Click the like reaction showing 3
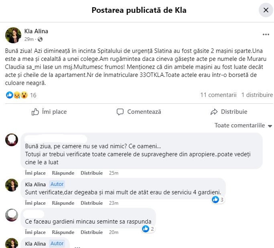274x248 pixels. point(218,200)
